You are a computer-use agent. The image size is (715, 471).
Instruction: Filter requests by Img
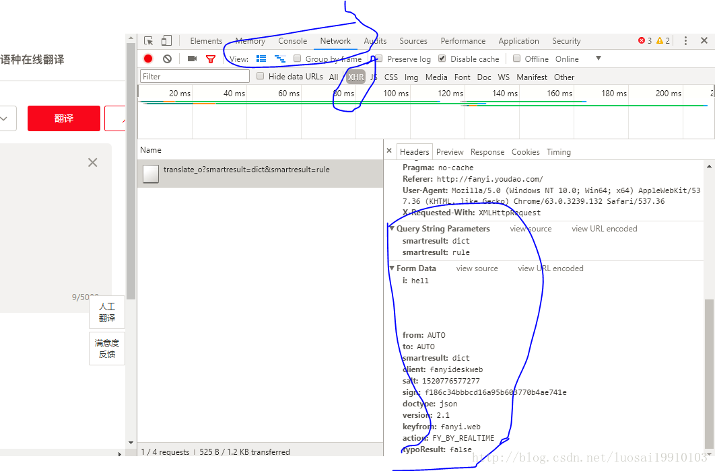(x=411, y=77)
